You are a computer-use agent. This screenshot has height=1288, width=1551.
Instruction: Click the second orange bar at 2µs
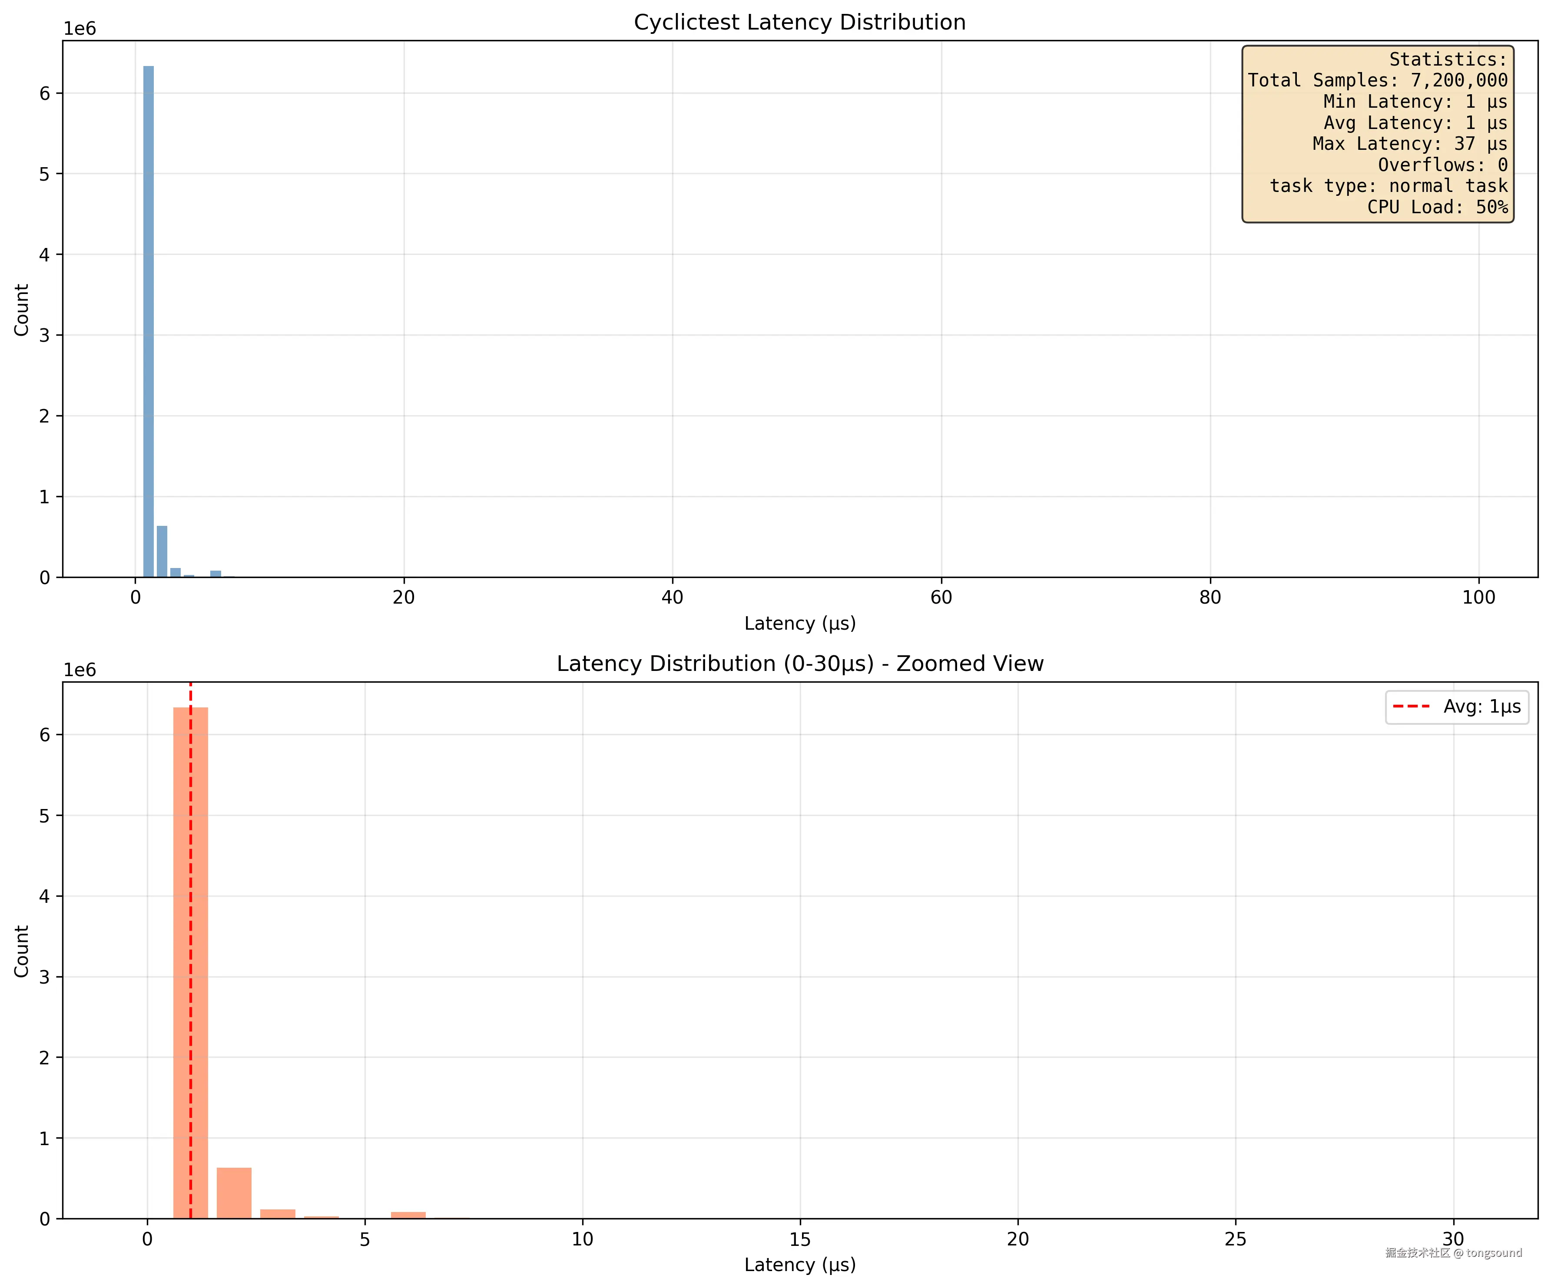pyautogui.click(x=234, y=1193)
